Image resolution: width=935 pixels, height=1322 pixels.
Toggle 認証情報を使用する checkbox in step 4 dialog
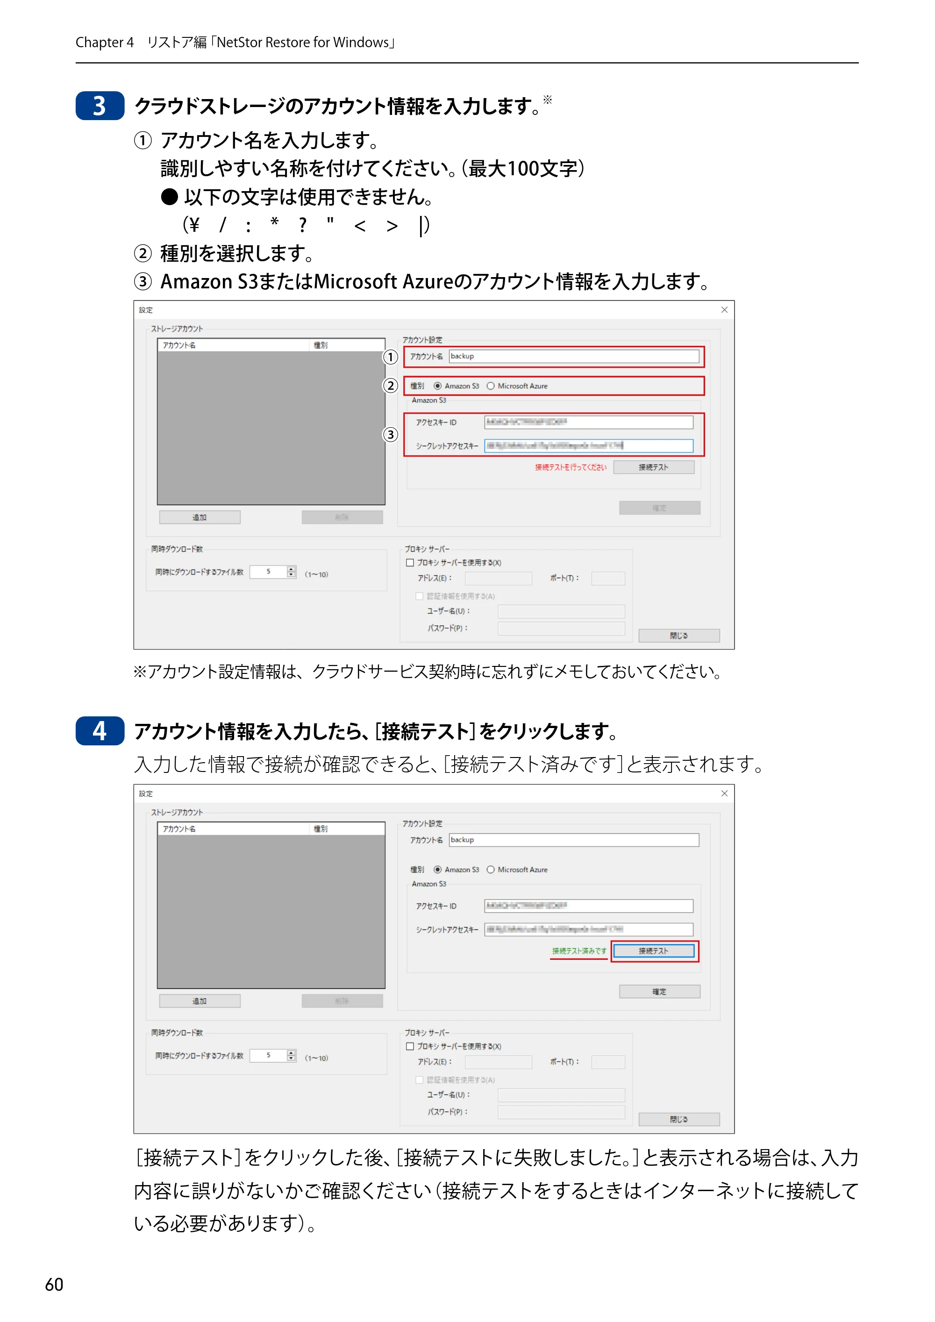(420, 1079)
